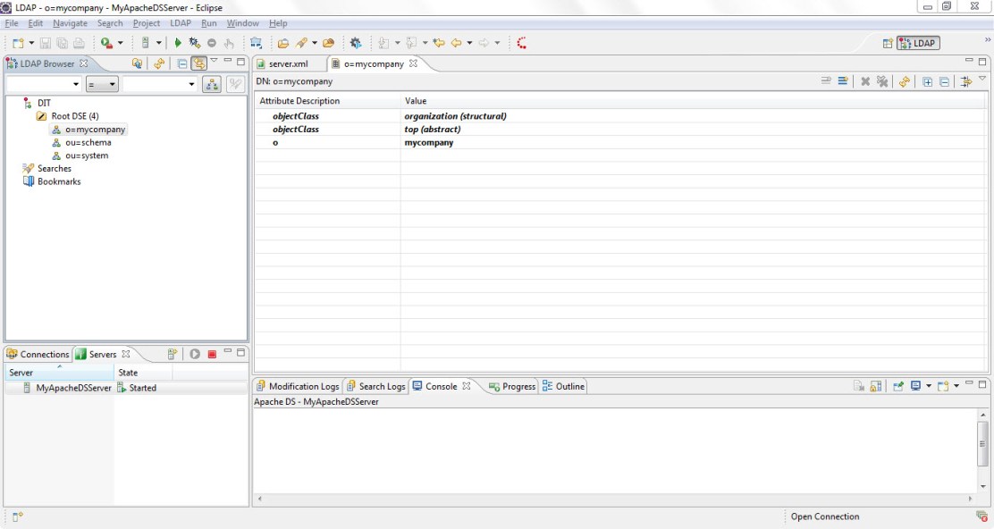
Task: Open the quick search attribute combo box
Action: coord(43,84)
